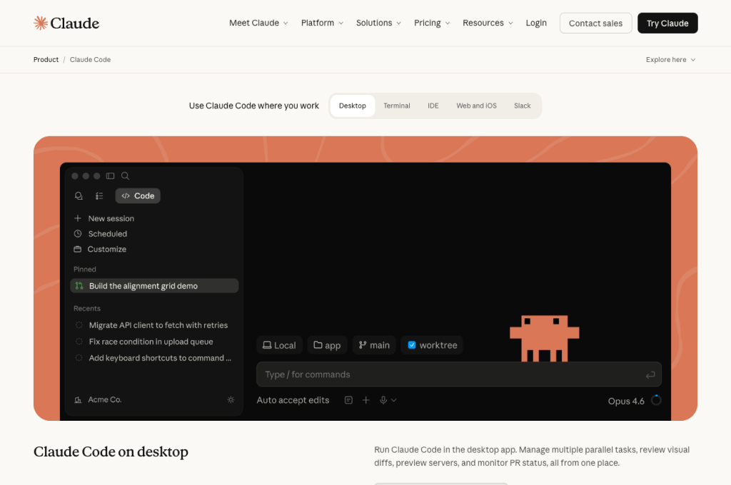
Task: Open the Opus 4.6 model selector
Action: [626, 401]
